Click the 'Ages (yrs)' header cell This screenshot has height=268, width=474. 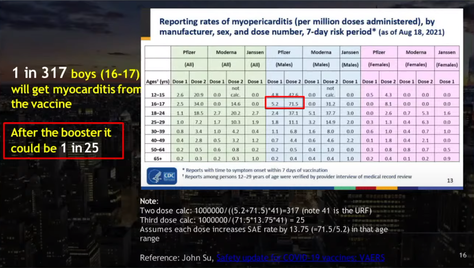pos(158,81)
